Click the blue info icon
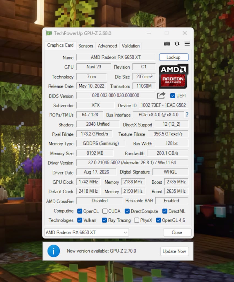The image size is (234, 282). (54, 251)
